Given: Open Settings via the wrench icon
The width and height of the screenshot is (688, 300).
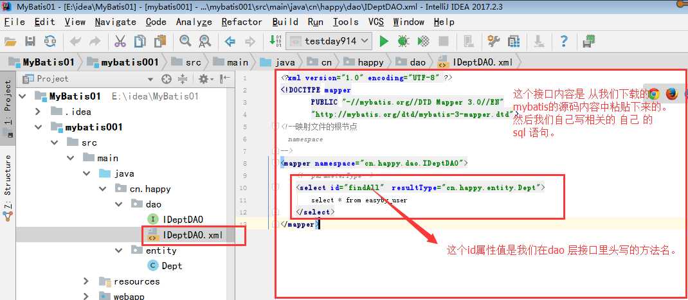Looking at the screenshot, I should pos(494,41).
